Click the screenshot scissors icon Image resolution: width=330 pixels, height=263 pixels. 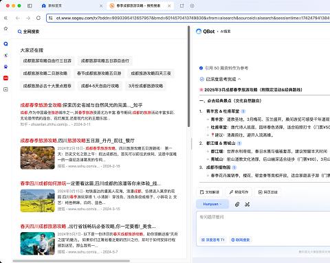[x=247, y=204]
